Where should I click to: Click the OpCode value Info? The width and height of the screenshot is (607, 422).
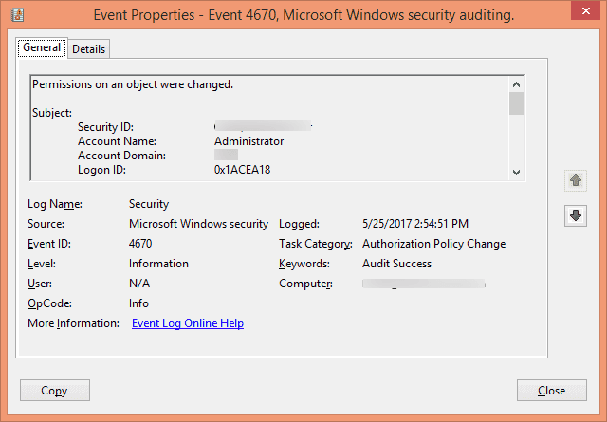[x=138, y=303]
